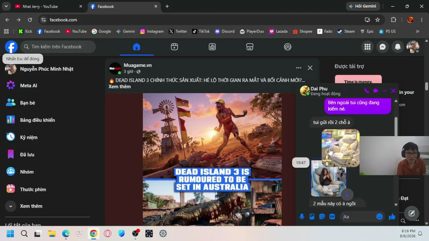Open File Explorer from the taskbar

click(x=52, y=234)
